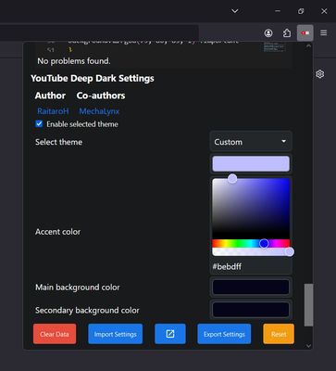Screen dimensions: 336x371
Task: Click the open-in-new-window button icon
Action: tap(170, 334)
